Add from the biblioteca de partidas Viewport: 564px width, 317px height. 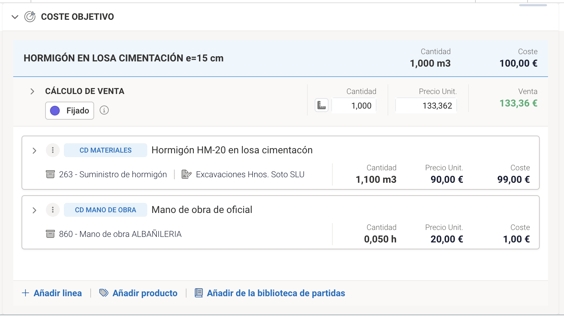tap(270, 293)
